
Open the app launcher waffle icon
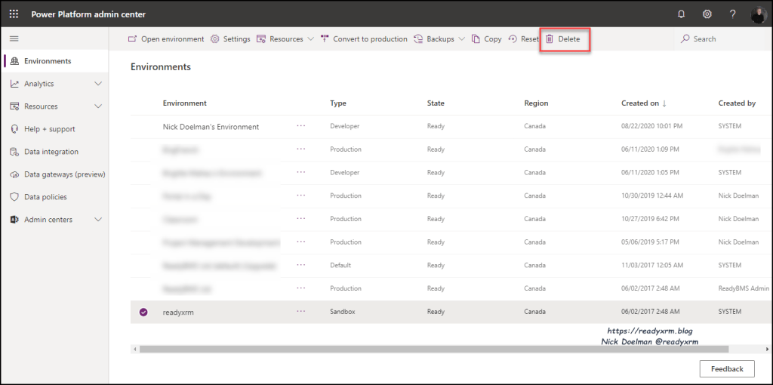[x=14, y=14]
